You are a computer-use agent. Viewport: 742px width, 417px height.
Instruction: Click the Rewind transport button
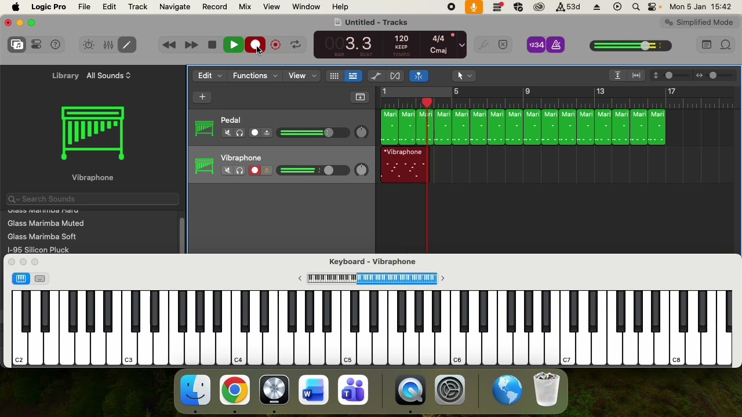click(x=169, y=45)
